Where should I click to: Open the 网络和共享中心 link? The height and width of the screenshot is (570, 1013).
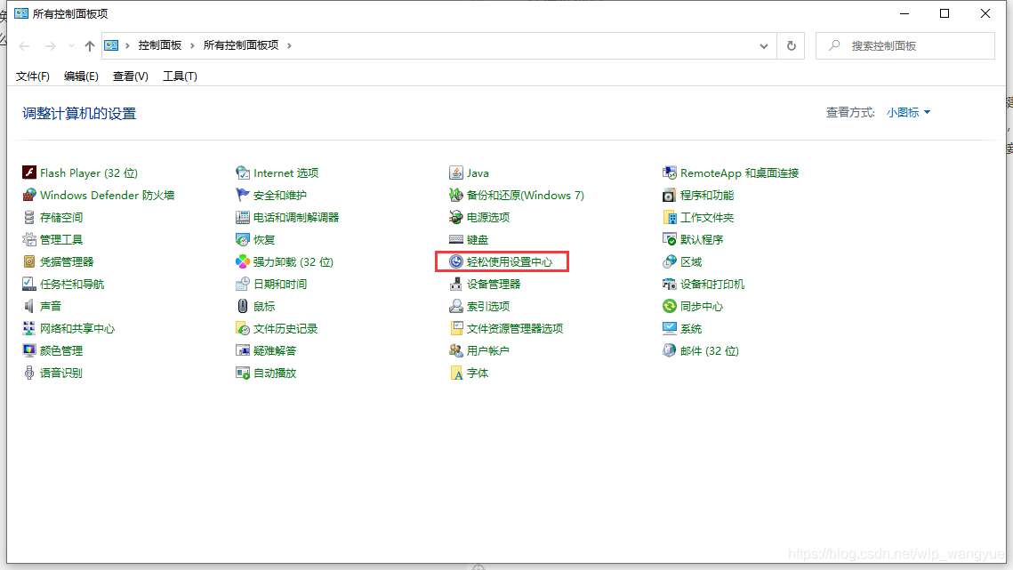(x=76, y=328)
